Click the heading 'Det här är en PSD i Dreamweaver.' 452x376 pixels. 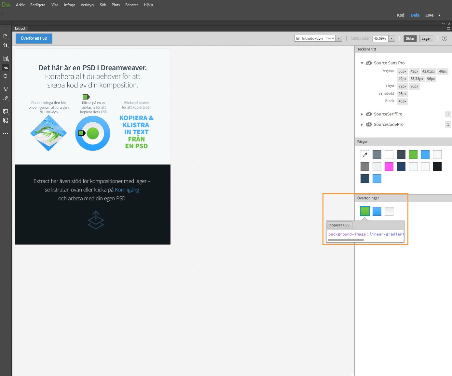pos(93,68)
